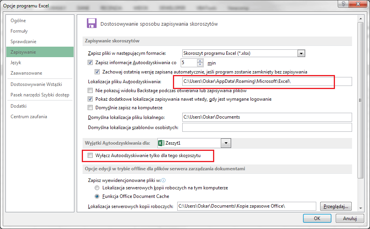Check 'Domyślnie zapisz na komputerze'

[90, 107]
